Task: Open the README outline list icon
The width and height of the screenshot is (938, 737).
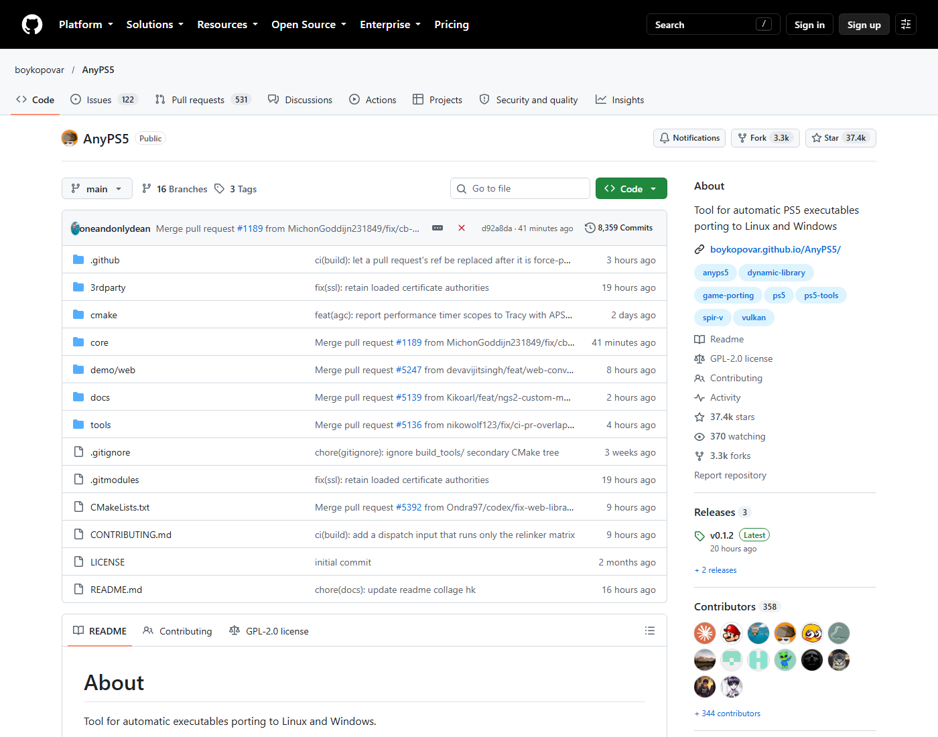Action: point(649,630)
